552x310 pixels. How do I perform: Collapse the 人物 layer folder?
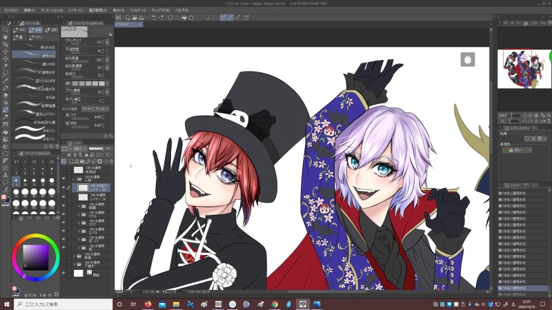pyautogui.click(x=74, y=178)
